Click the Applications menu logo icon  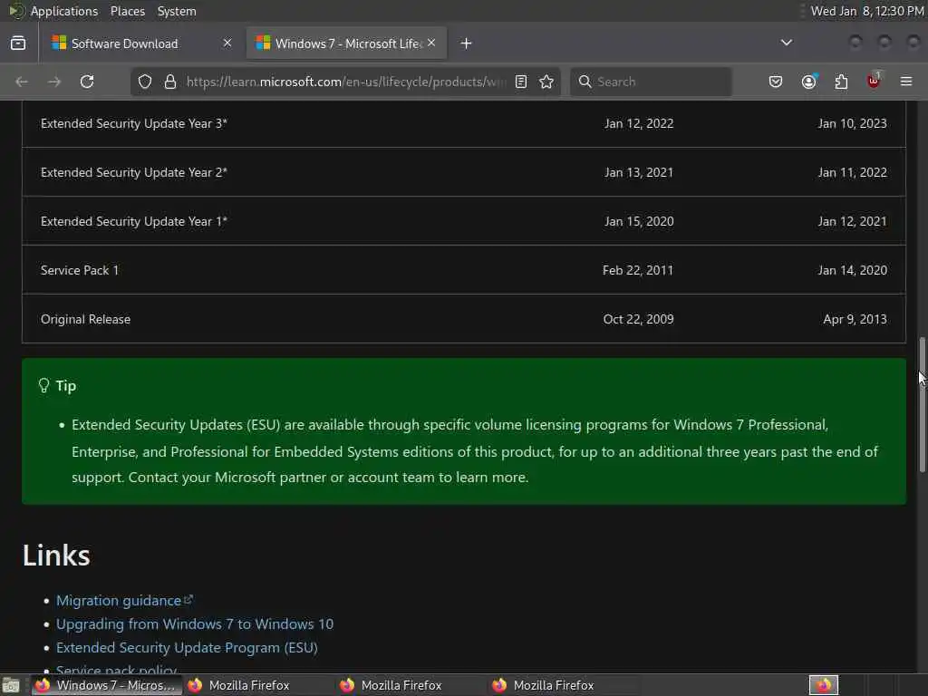click(16, 11)
